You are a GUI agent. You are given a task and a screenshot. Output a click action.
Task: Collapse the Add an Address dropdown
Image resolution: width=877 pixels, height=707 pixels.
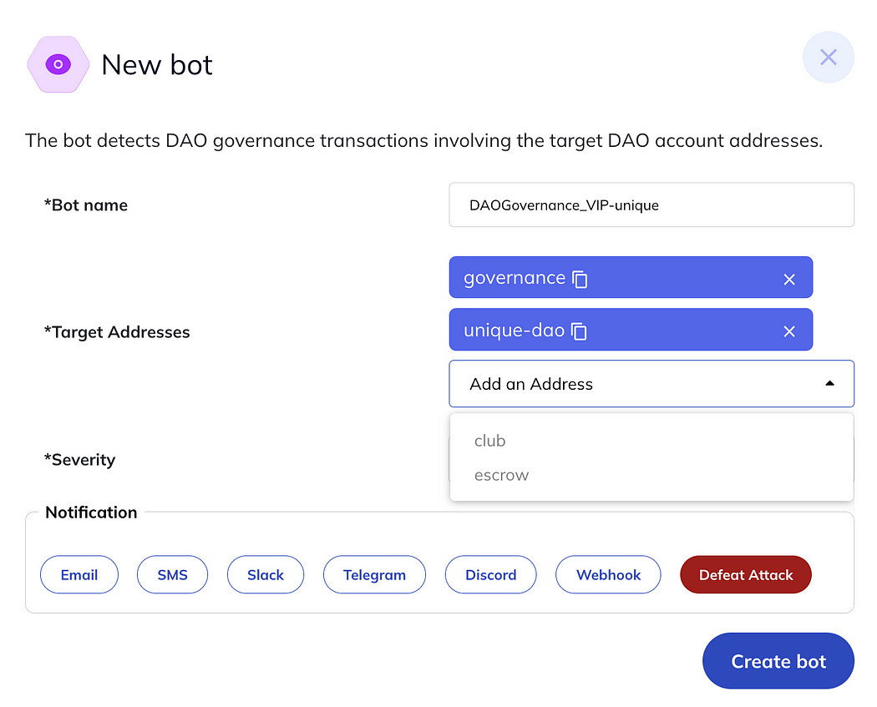651,383
